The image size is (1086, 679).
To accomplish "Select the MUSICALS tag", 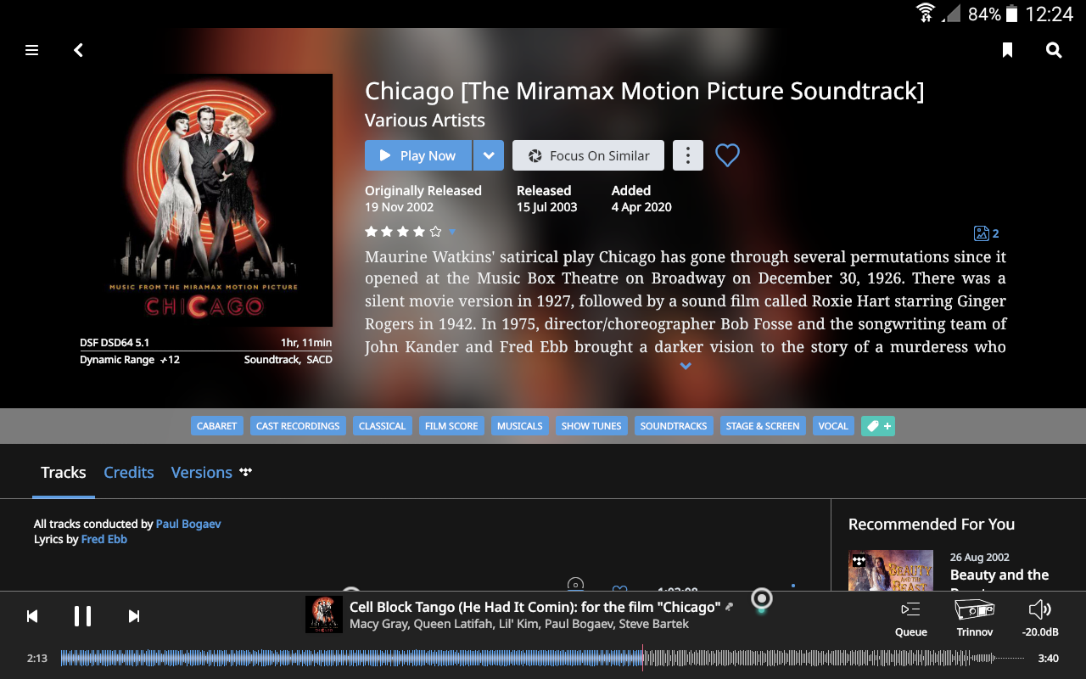I will [520, 426].
